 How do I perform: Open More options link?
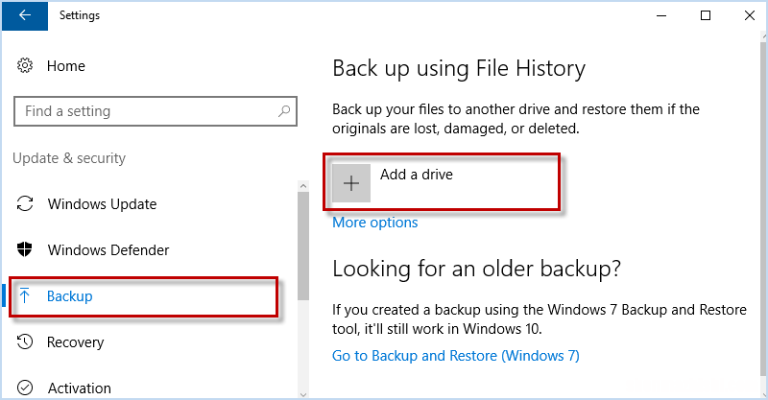[x=375, y=223]
